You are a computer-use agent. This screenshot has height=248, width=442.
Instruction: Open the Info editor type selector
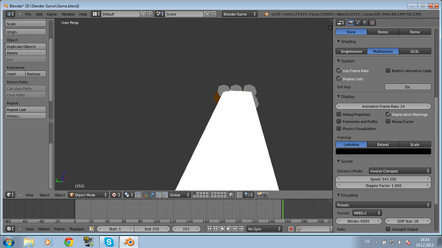10,14
